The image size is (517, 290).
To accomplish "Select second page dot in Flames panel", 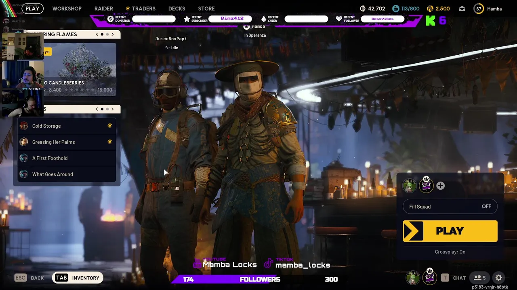I will [x=107, y=34].
